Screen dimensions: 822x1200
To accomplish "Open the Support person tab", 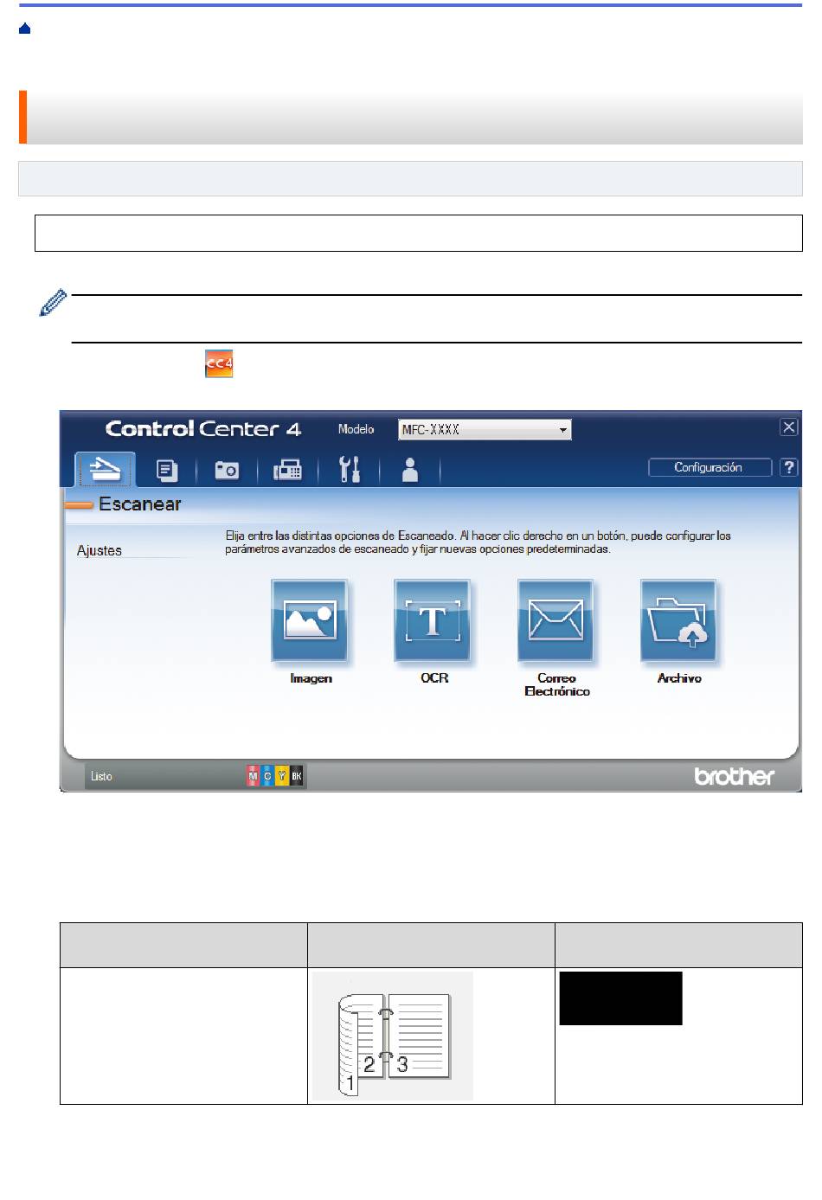I will (410, 470).
